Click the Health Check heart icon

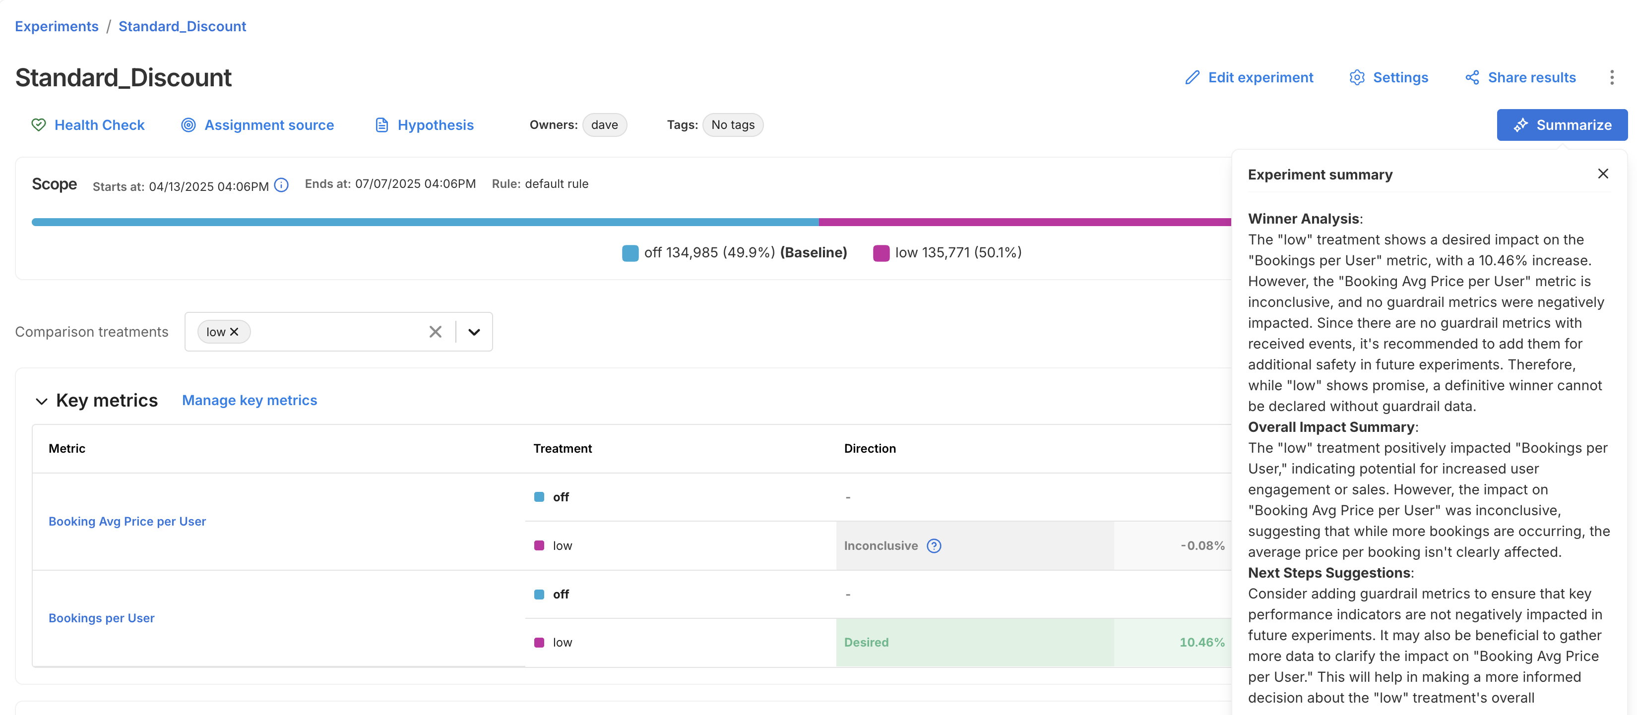39,125
